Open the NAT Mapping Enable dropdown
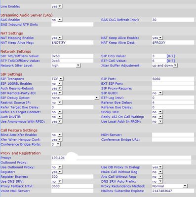The width and height of the screenshot is (196, 197). (57, 38)
